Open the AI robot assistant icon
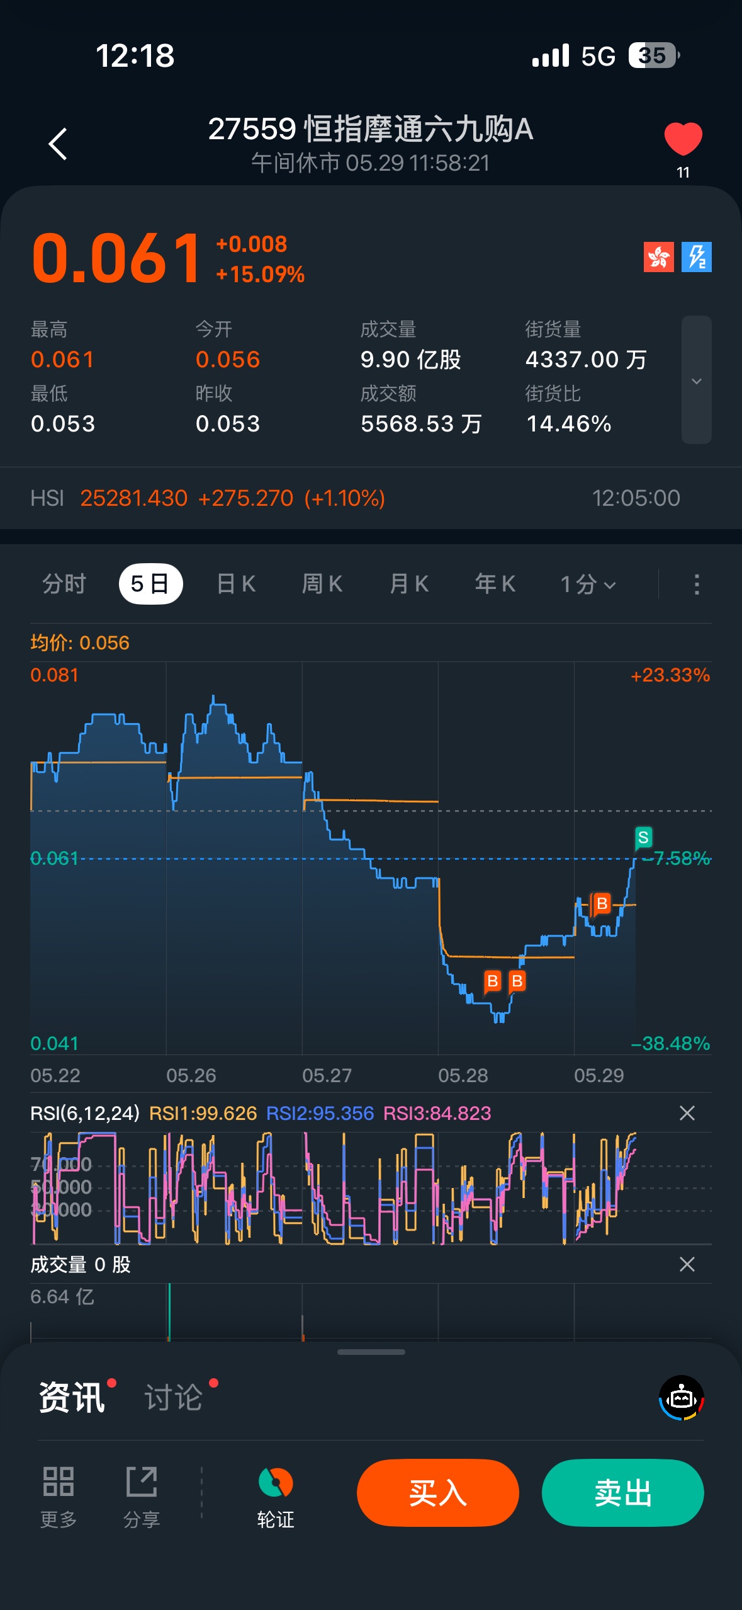Image resolution: width=742 pixels, height=1610 pixels. (682, 1398)
